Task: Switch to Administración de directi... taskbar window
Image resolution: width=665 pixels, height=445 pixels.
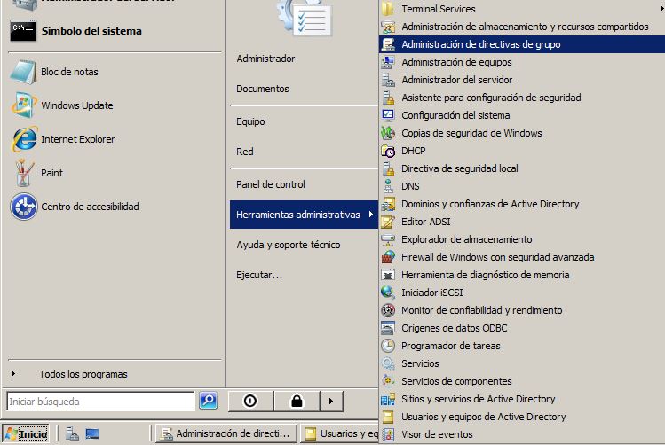Action: point(226,434)
